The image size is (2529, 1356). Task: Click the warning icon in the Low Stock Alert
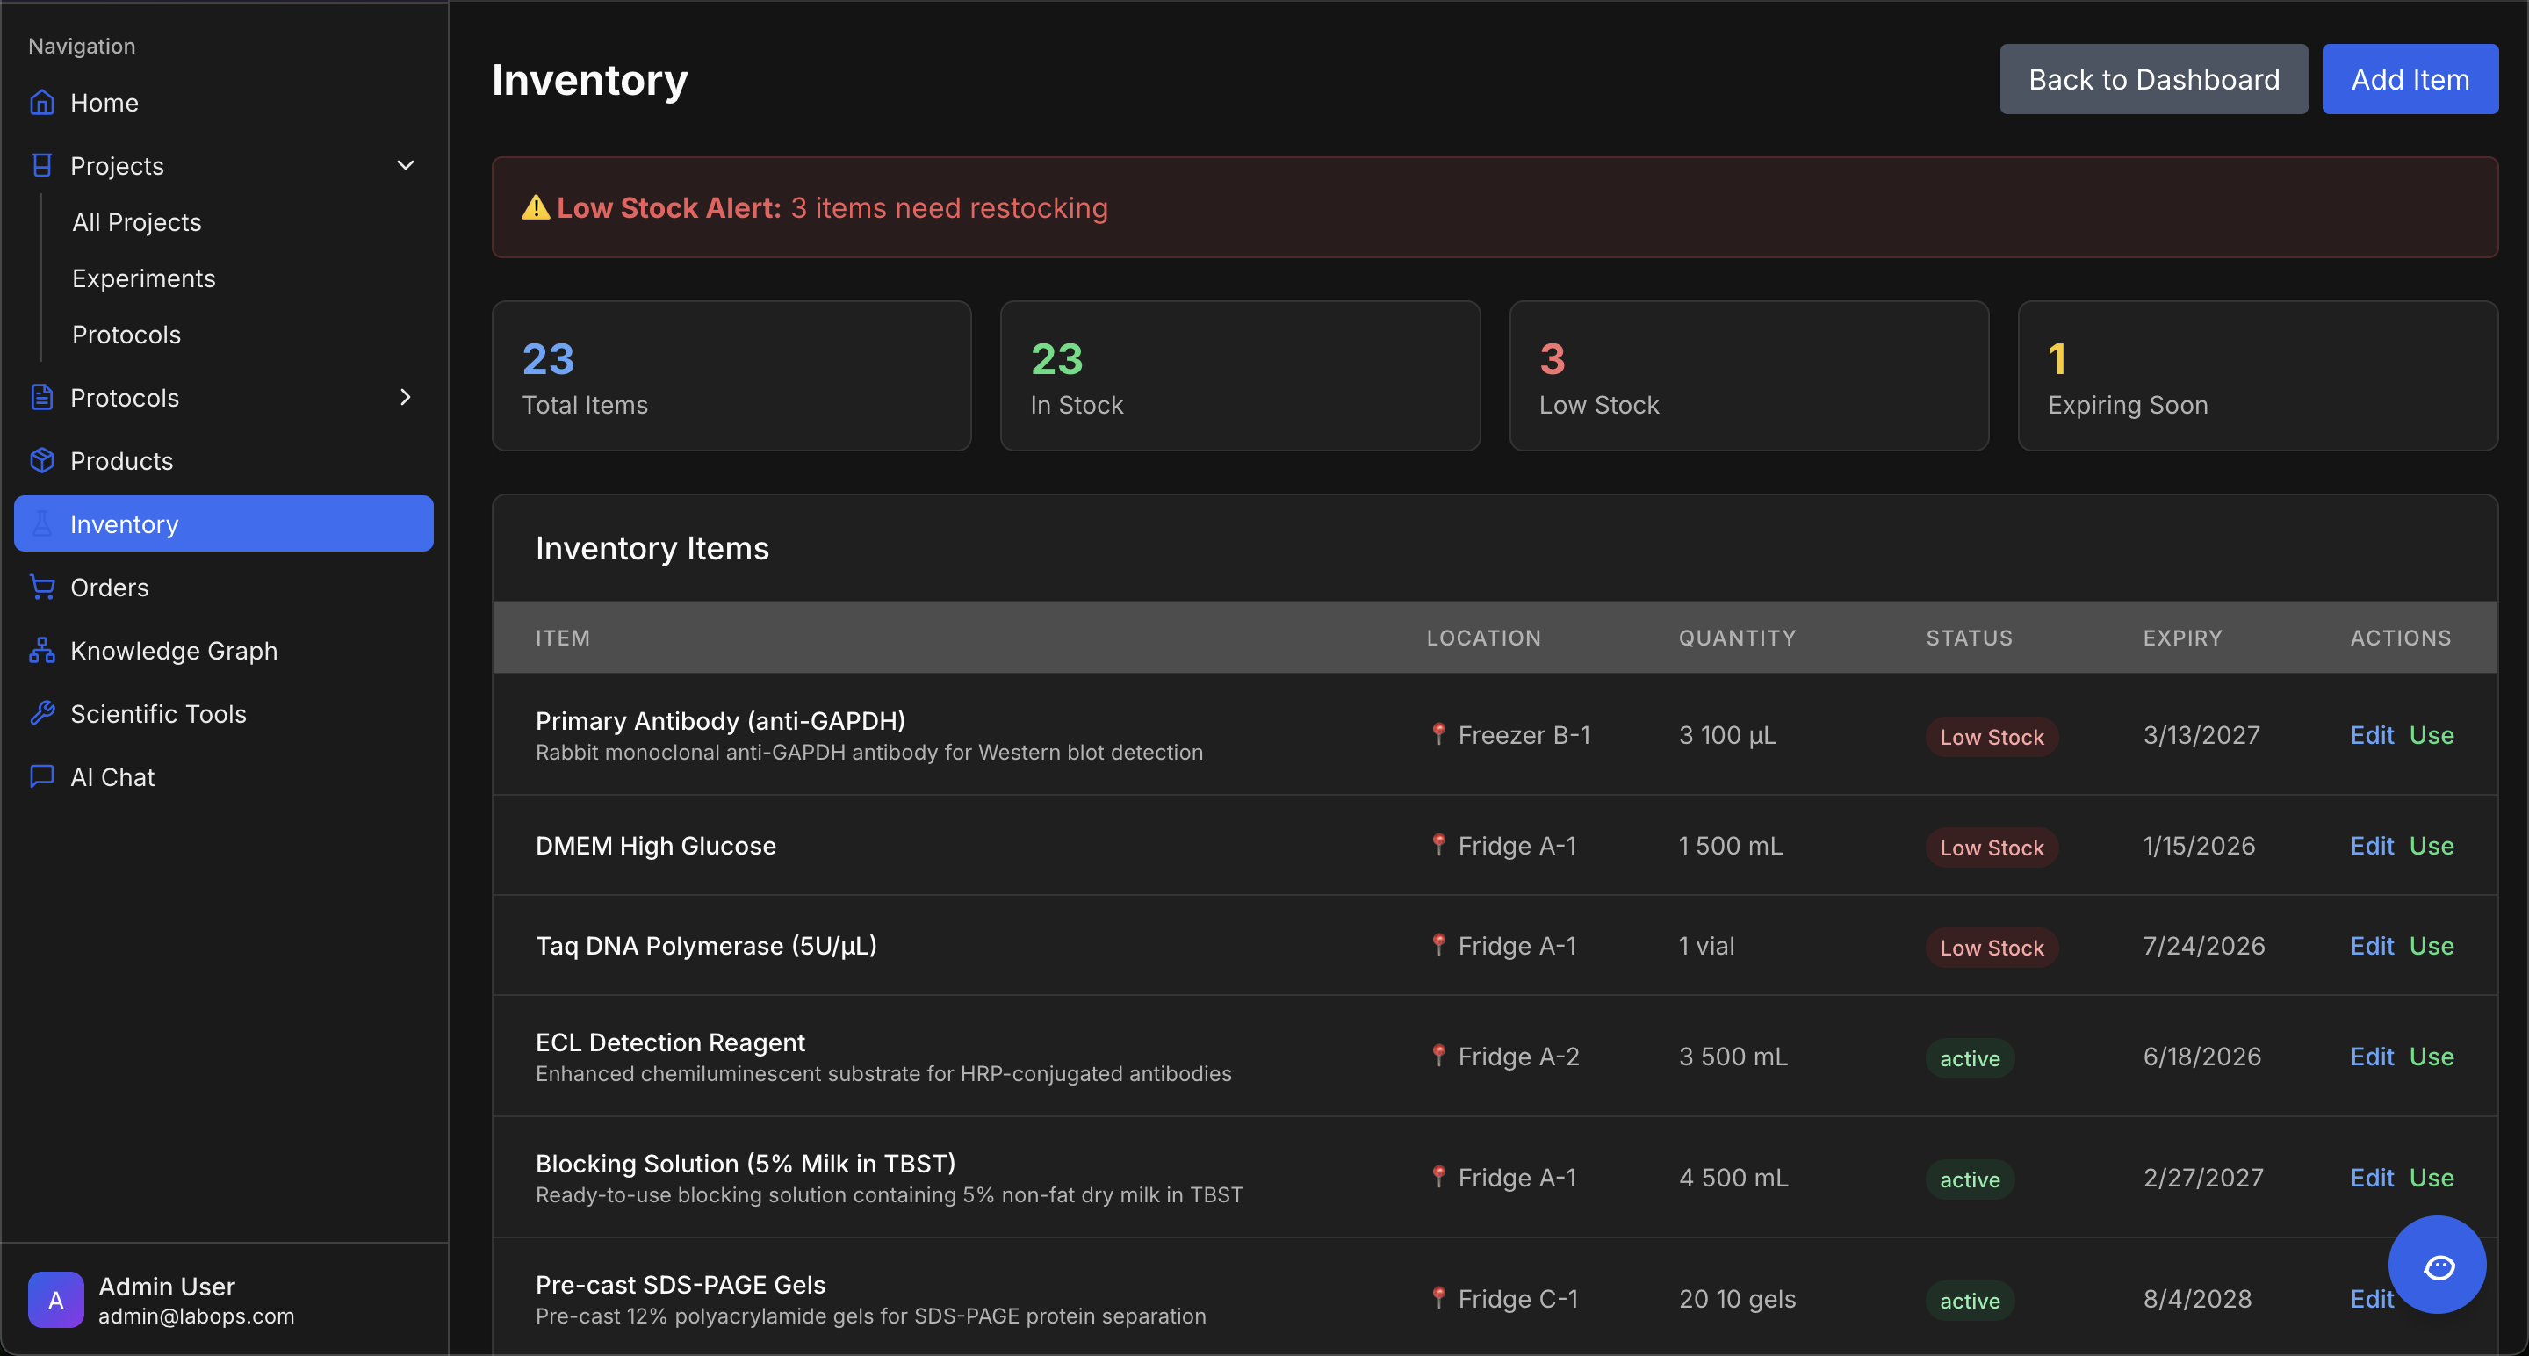[535, 207]
